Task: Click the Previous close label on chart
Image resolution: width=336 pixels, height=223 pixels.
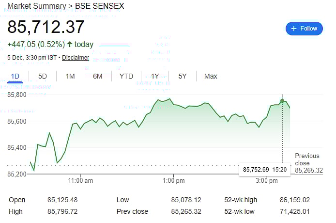Action: 307,159
